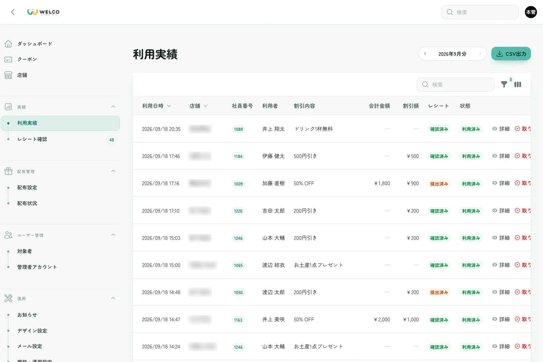Click the 実績 chart icon
This screenshot has height=362, width=543.
[8, 107]
